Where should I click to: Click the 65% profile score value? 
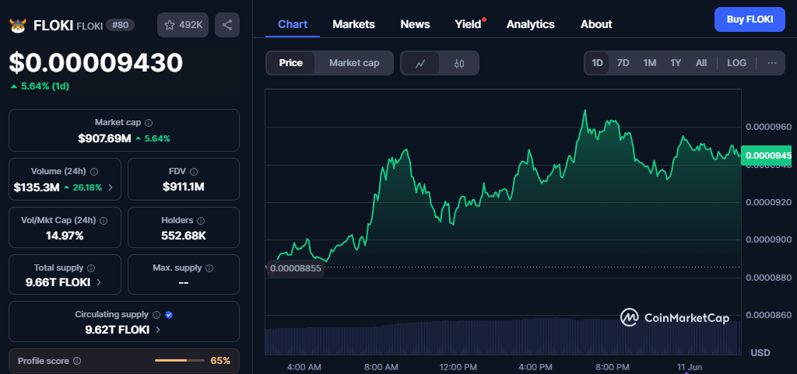[220, 361]
